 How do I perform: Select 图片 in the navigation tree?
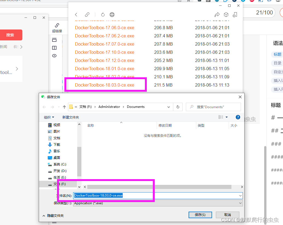pos(54,131)
